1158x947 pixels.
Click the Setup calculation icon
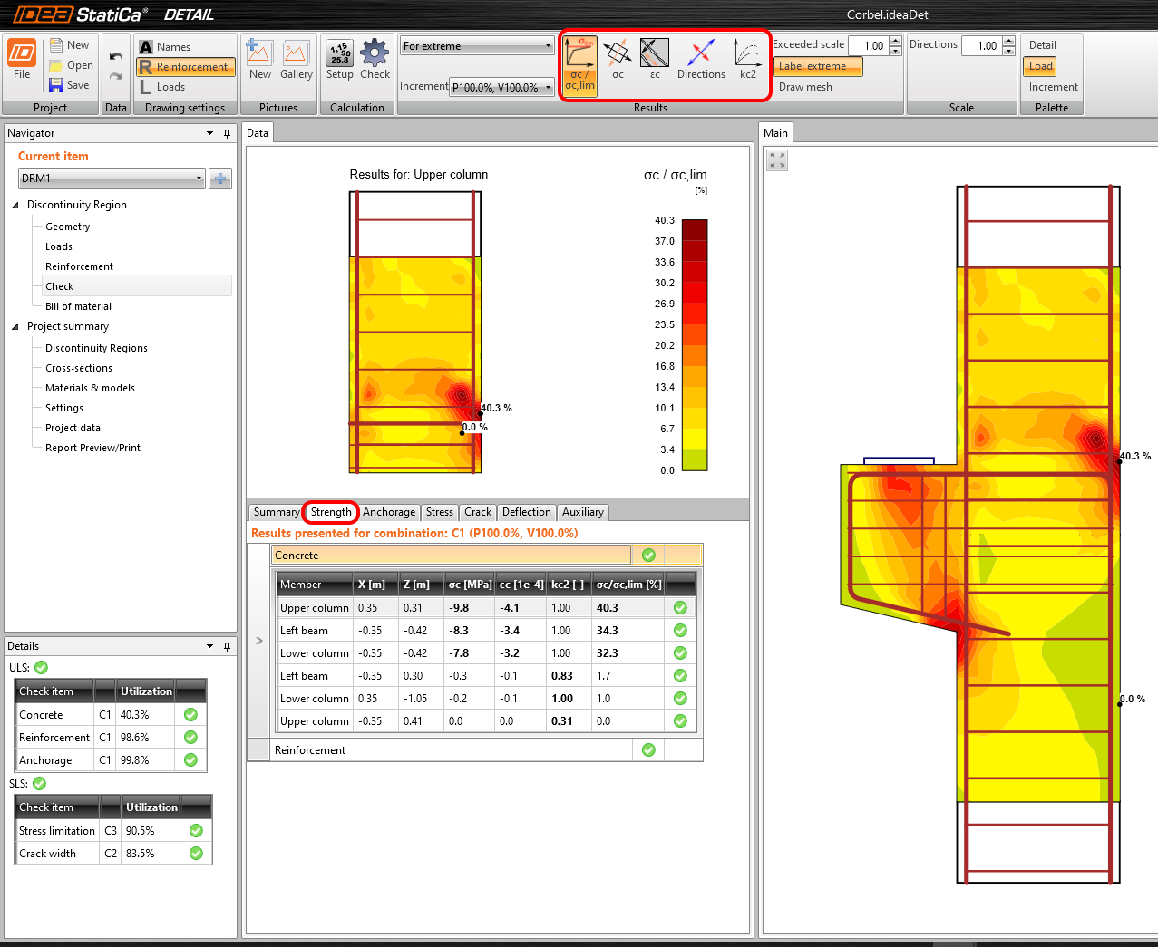340,60
